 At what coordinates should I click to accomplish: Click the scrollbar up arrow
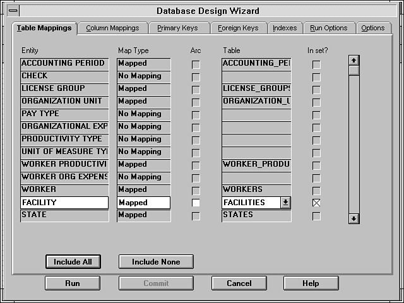(x=354, y=60)
